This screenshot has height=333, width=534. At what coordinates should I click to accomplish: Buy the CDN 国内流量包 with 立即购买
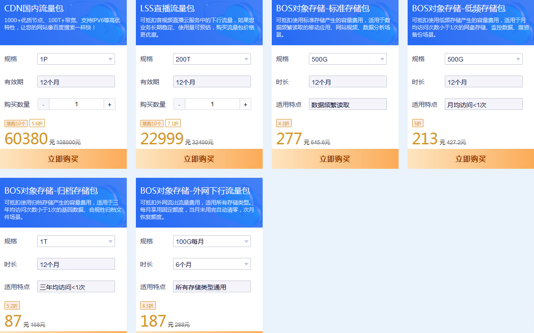(x=63, y=159)
